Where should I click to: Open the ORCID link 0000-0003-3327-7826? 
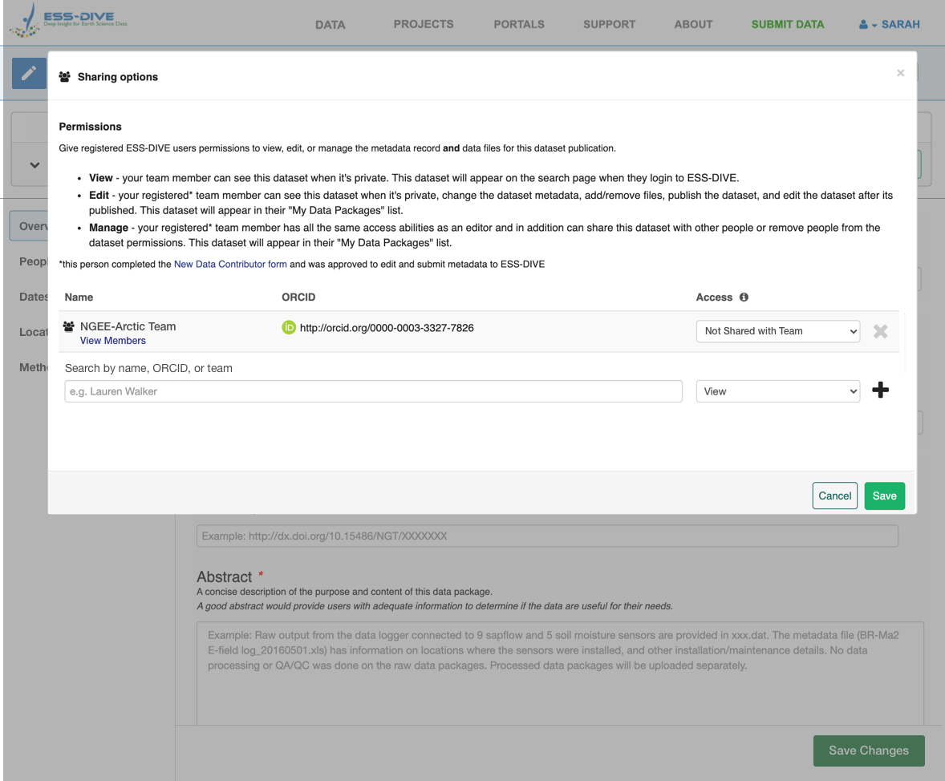pyautogui.click(x=387, y=328)
